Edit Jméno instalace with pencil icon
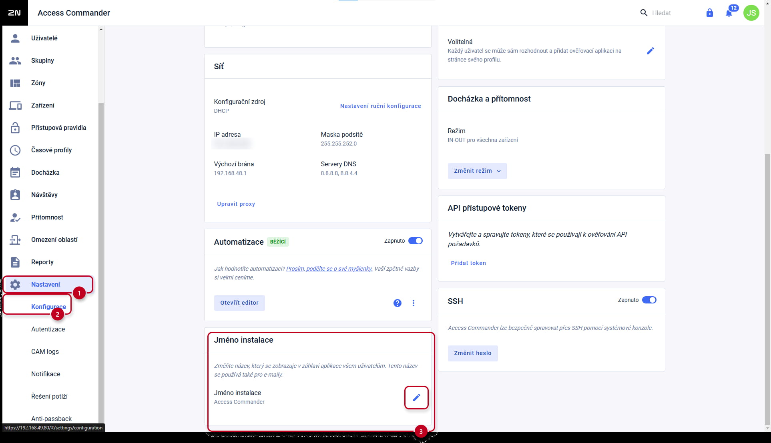Image resolution: width=771 pixels, height=443 pixels. point(416,397)
